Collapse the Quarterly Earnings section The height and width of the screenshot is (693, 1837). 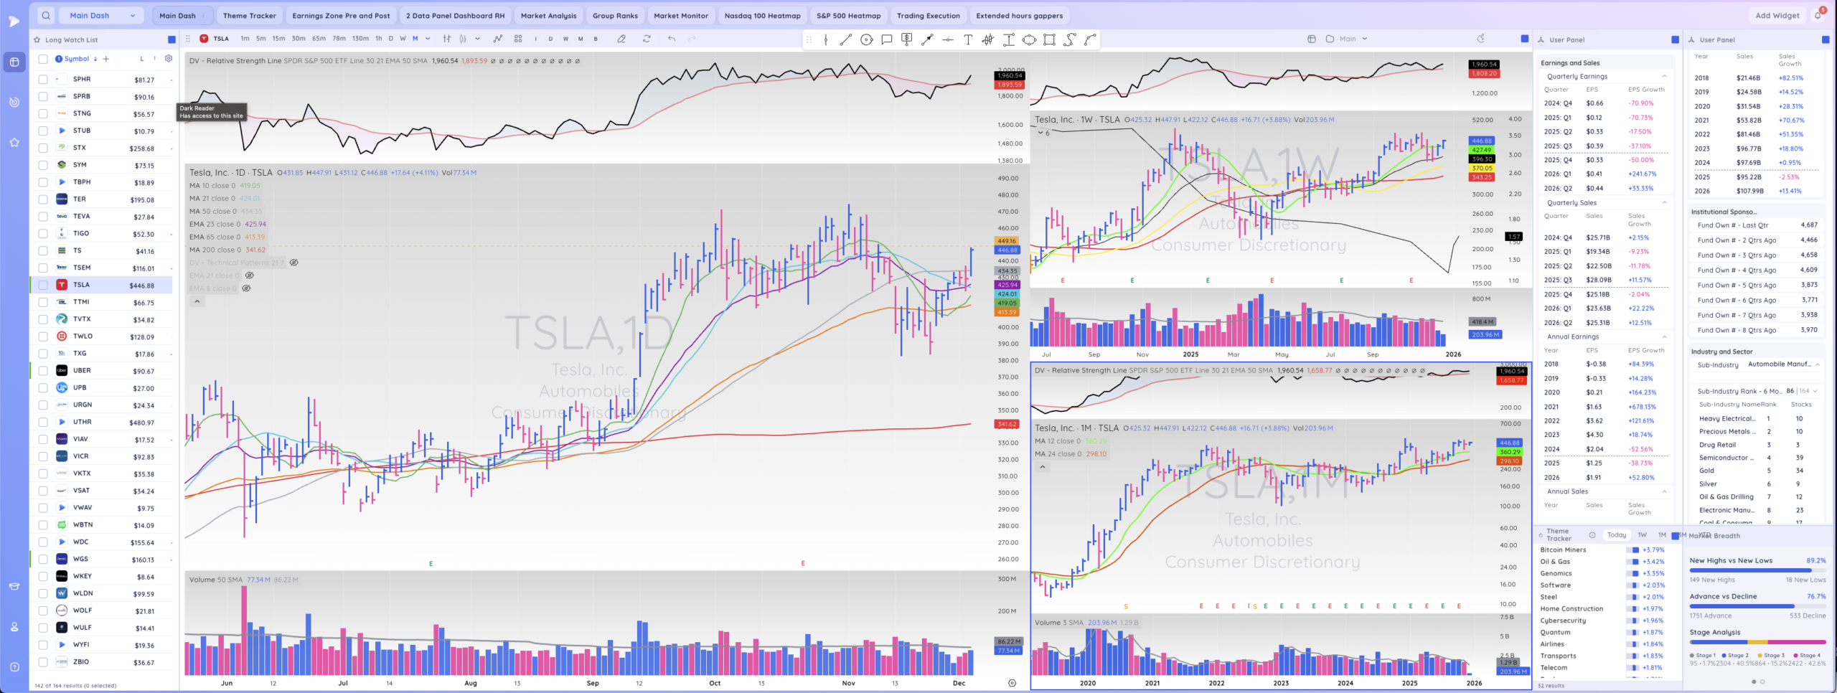point(1664,76)
